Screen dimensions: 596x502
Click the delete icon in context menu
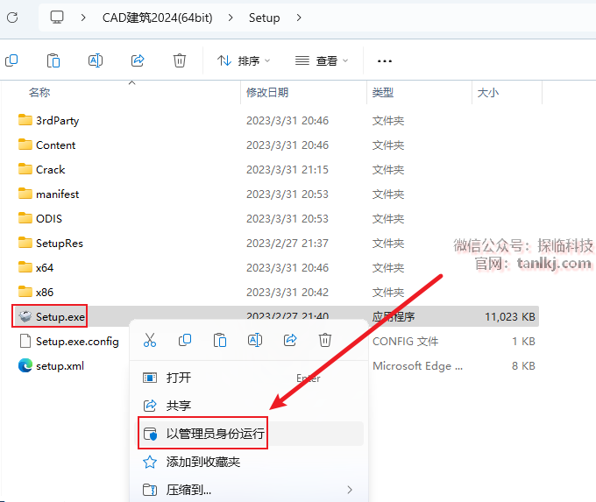[x=325, y=340]
